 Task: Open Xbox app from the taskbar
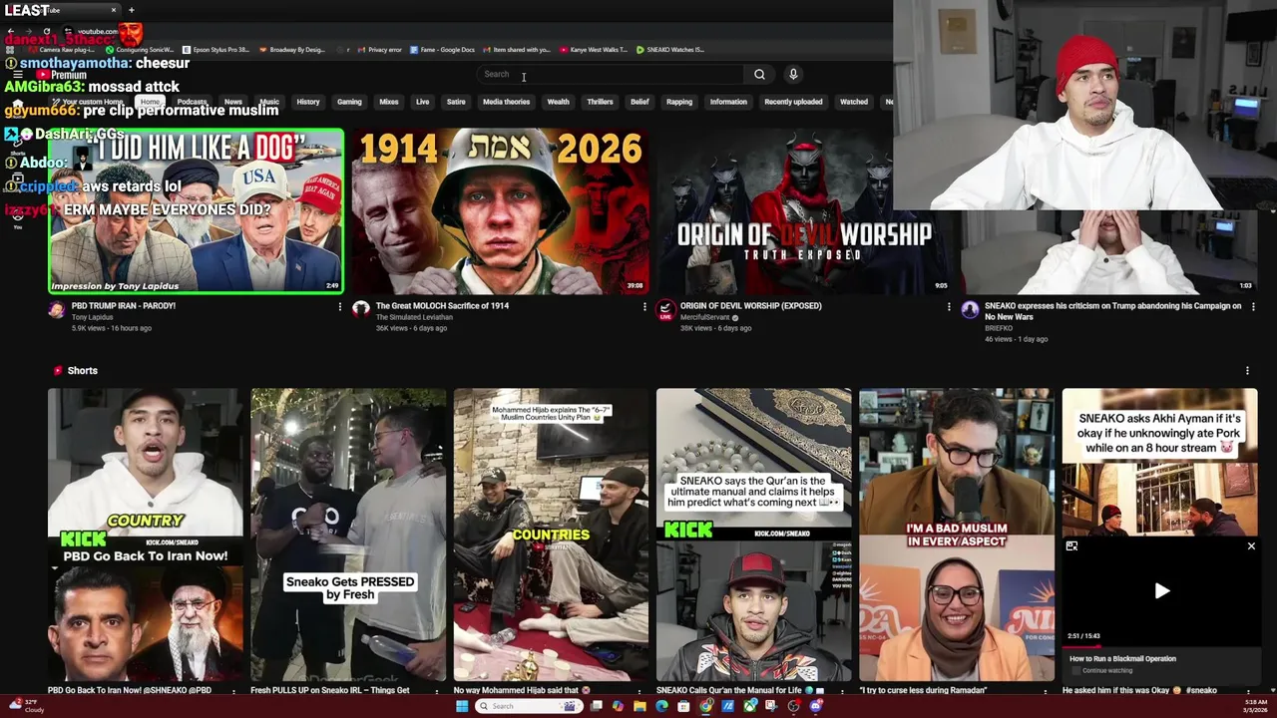pos(749,706)
